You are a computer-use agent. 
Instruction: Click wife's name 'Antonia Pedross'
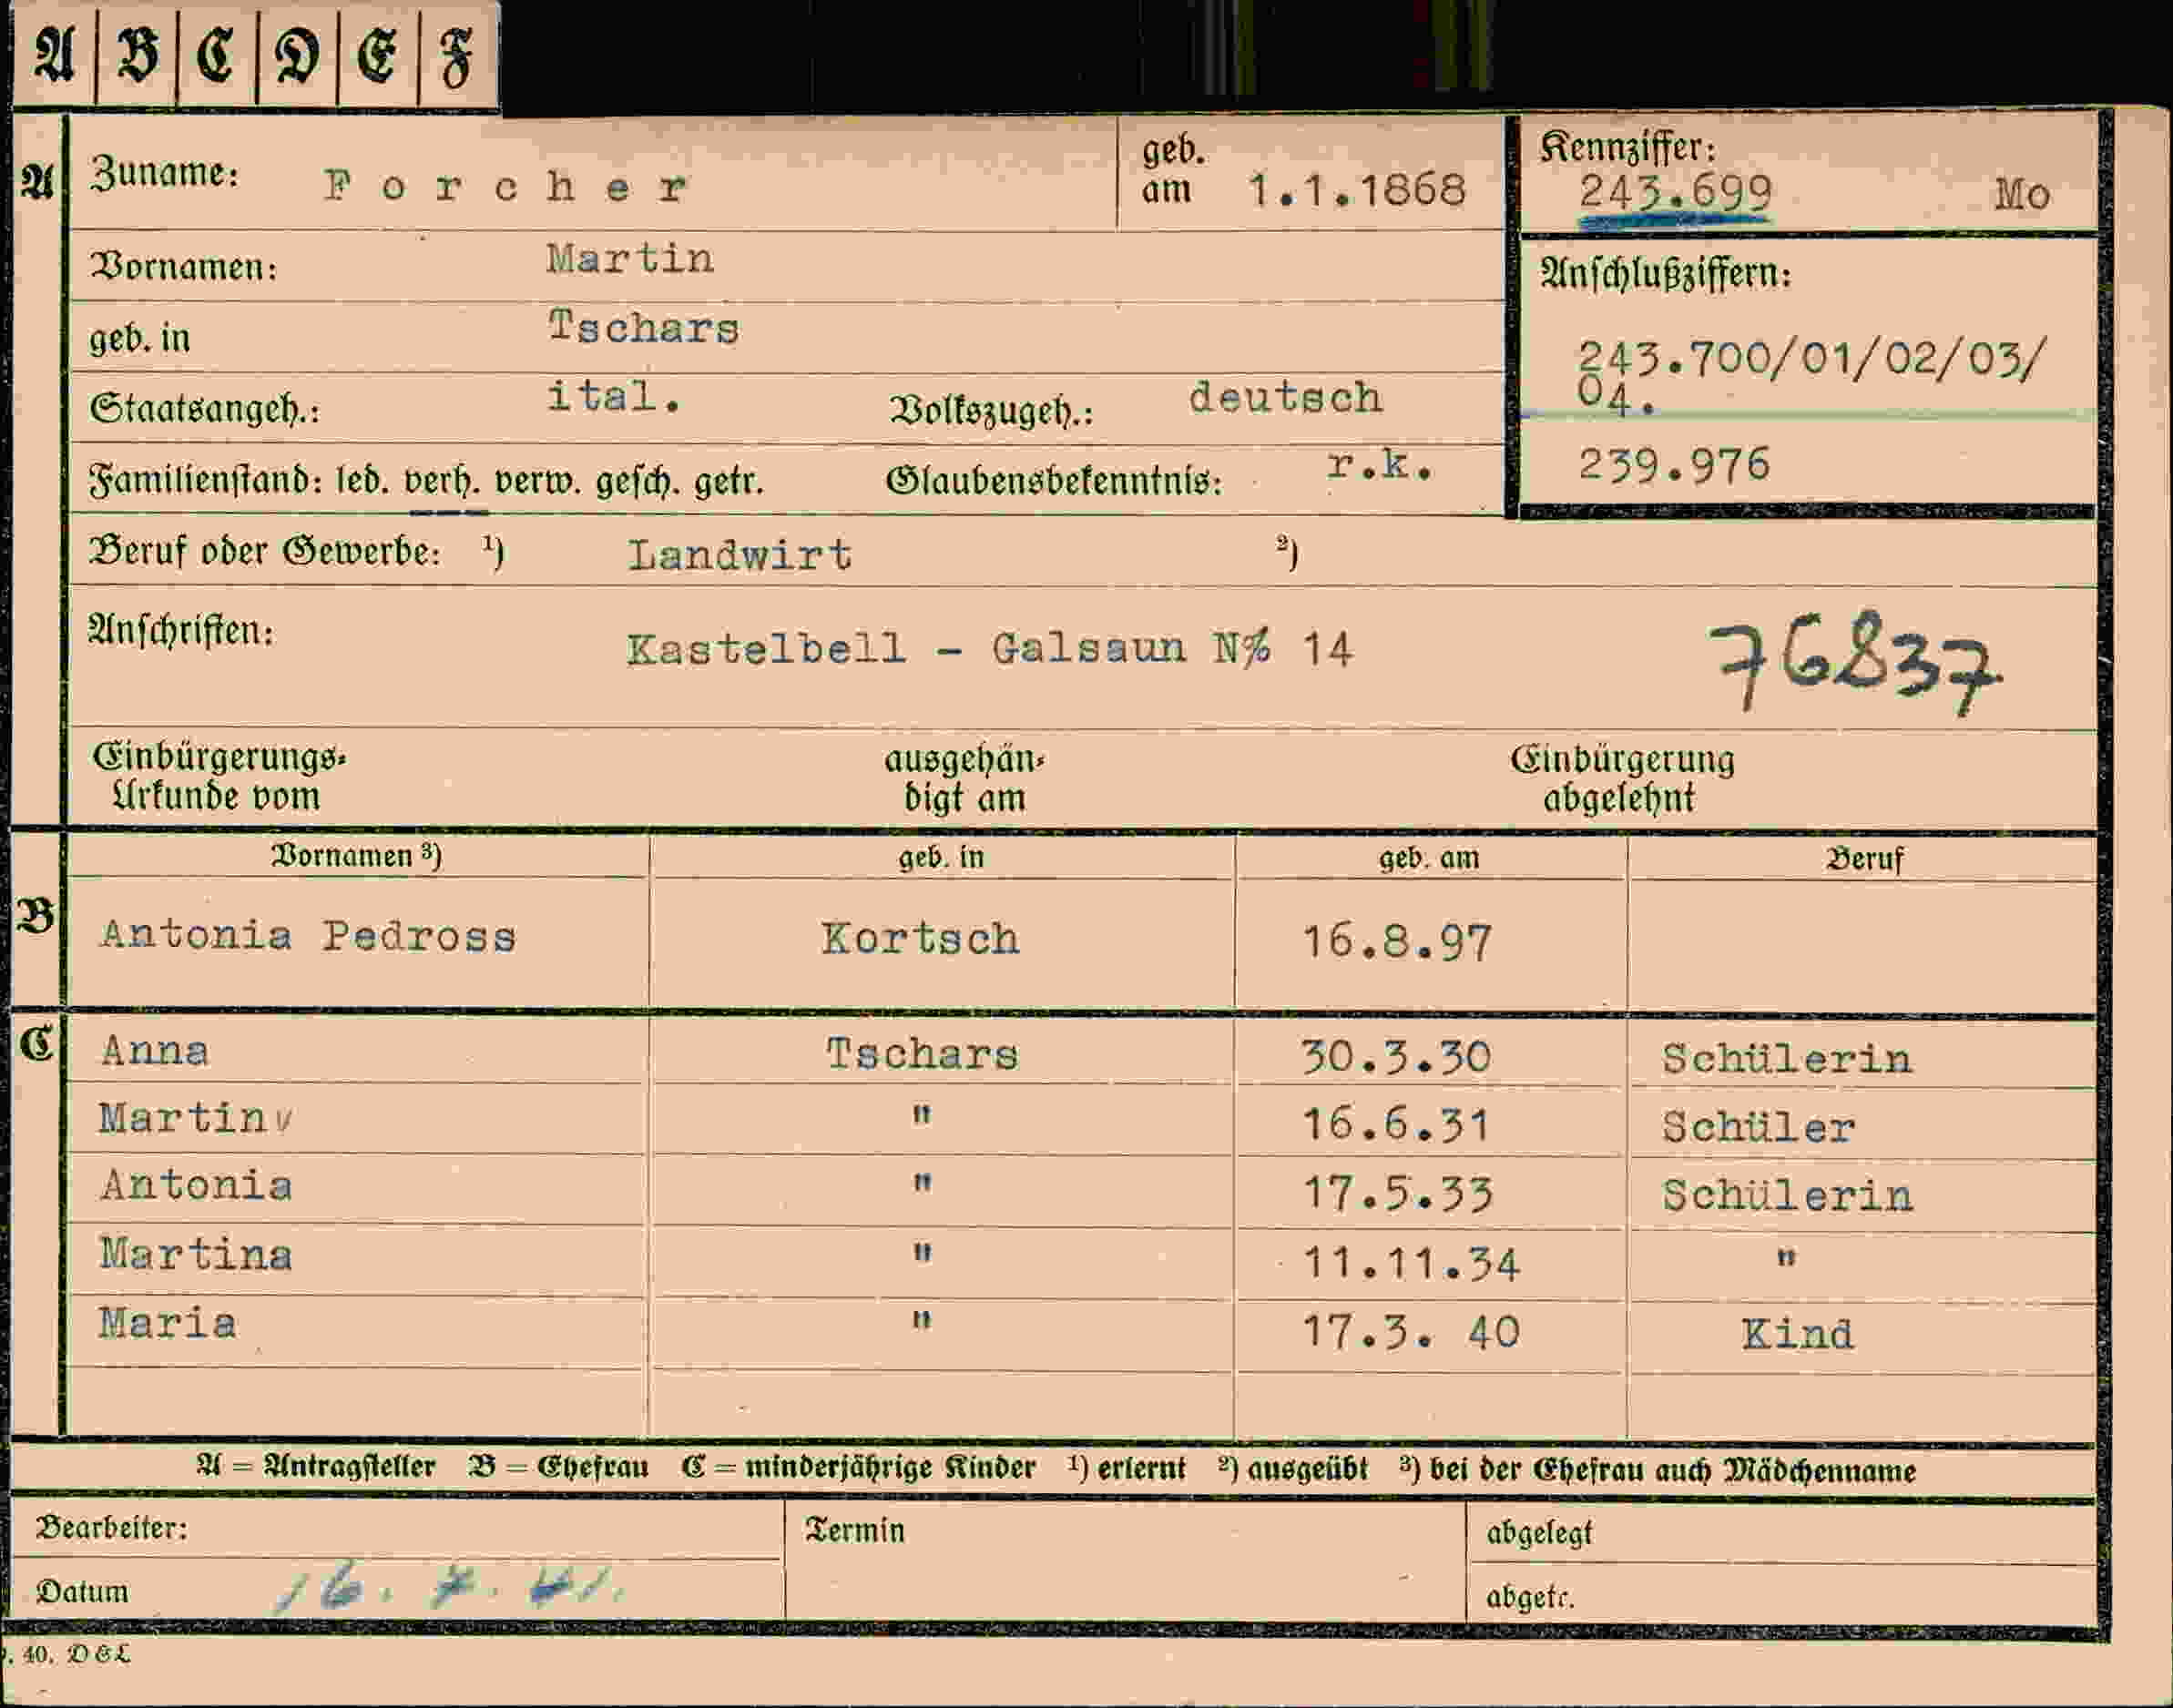(x=308, y=936)
